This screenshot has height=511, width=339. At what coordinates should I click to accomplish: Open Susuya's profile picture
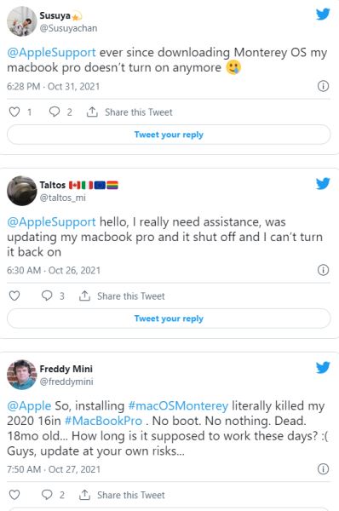coord(21,21)
